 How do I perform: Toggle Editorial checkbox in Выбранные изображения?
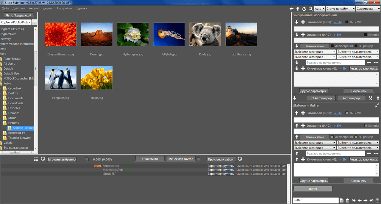(366, 35)
